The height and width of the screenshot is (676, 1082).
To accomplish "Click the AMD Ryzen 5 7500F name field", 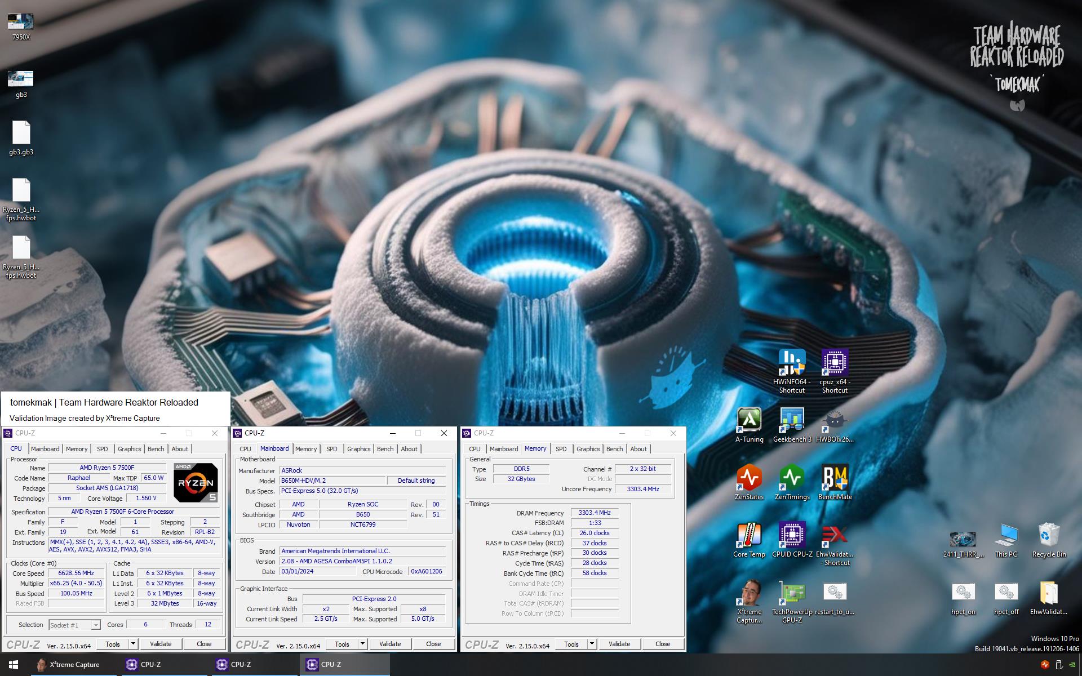I will pos(107,468).
